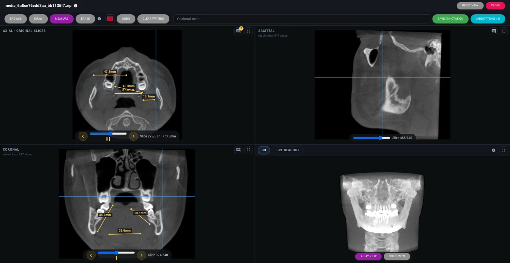The width and height of the screenshot is (510, 263).
Task: Select the 47.3mm measurement label
Action: (110, 72)
